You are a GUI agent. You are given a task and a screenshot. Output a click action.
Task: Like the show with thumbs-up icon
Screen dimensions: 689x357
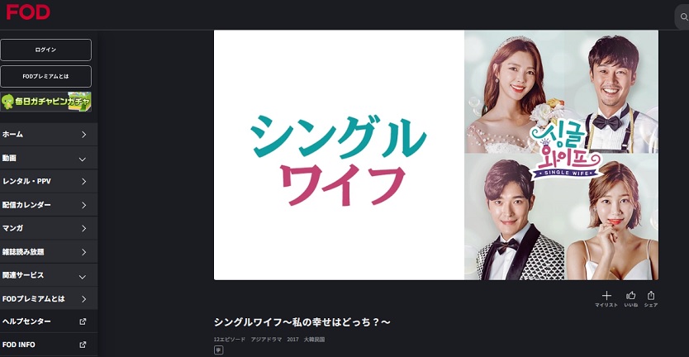pyautogui.click(x=631, y=296)
